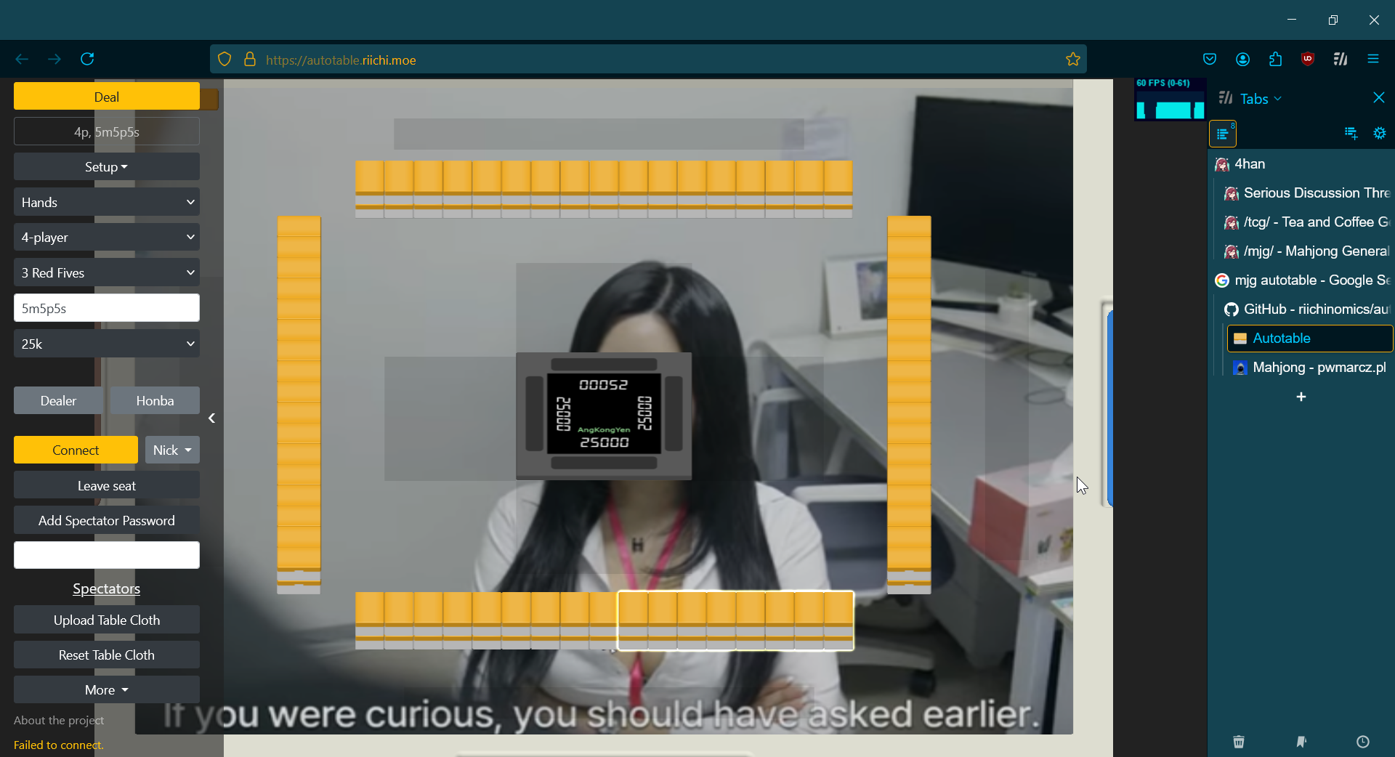Collapse the left sidebar with chevron
Image resolution: width=1395 pixels, height=757 pixels.
tap(211, 418)
